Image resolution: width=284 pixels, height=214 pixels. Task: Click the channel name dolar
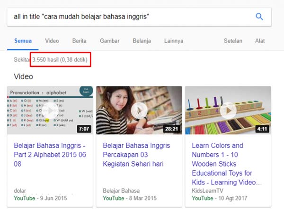[20, 191]
